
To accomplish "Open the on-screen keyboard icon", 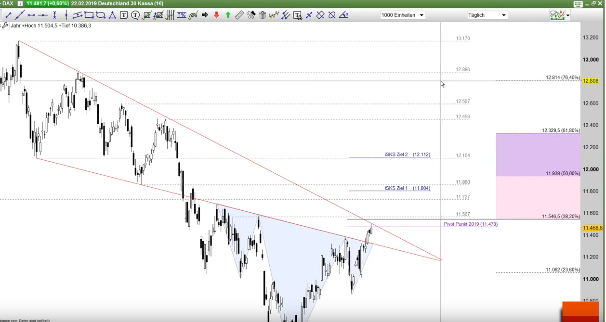I will click(x=578, y=4).
